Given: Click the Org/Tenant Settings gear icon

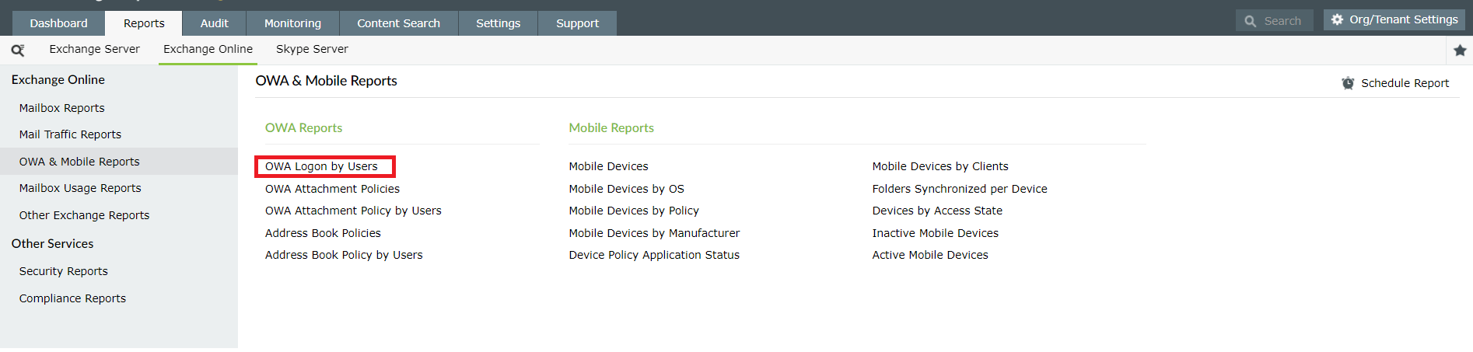Looking at the screenshot, I should pos(1337,20).
